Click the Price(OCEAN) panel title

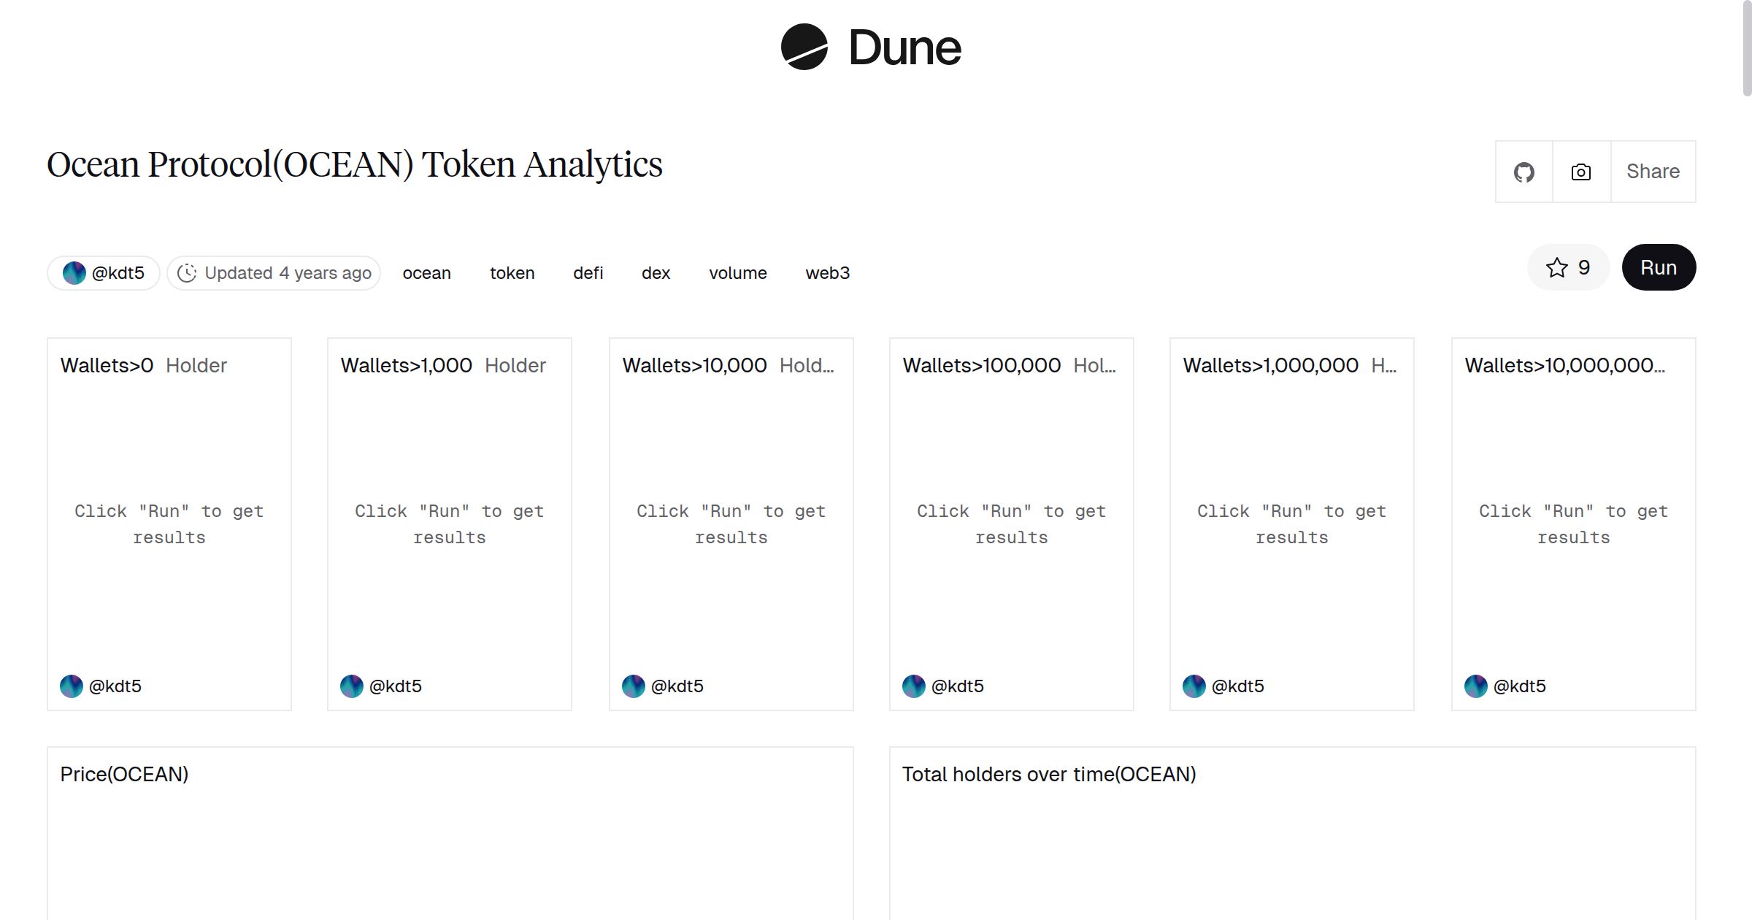(x=125, y=773)
